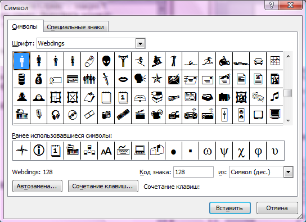Image resolution: width=306 pixels, height=222 pixels.
Task: Pick the dagger symbol
Action: (x=106, y=79)
